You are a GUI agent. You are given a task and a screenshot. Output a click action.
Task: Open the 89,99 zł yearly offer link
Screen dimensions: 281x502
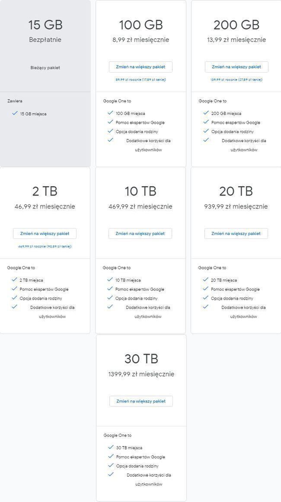pyautogui.click(x=140, y=79)
